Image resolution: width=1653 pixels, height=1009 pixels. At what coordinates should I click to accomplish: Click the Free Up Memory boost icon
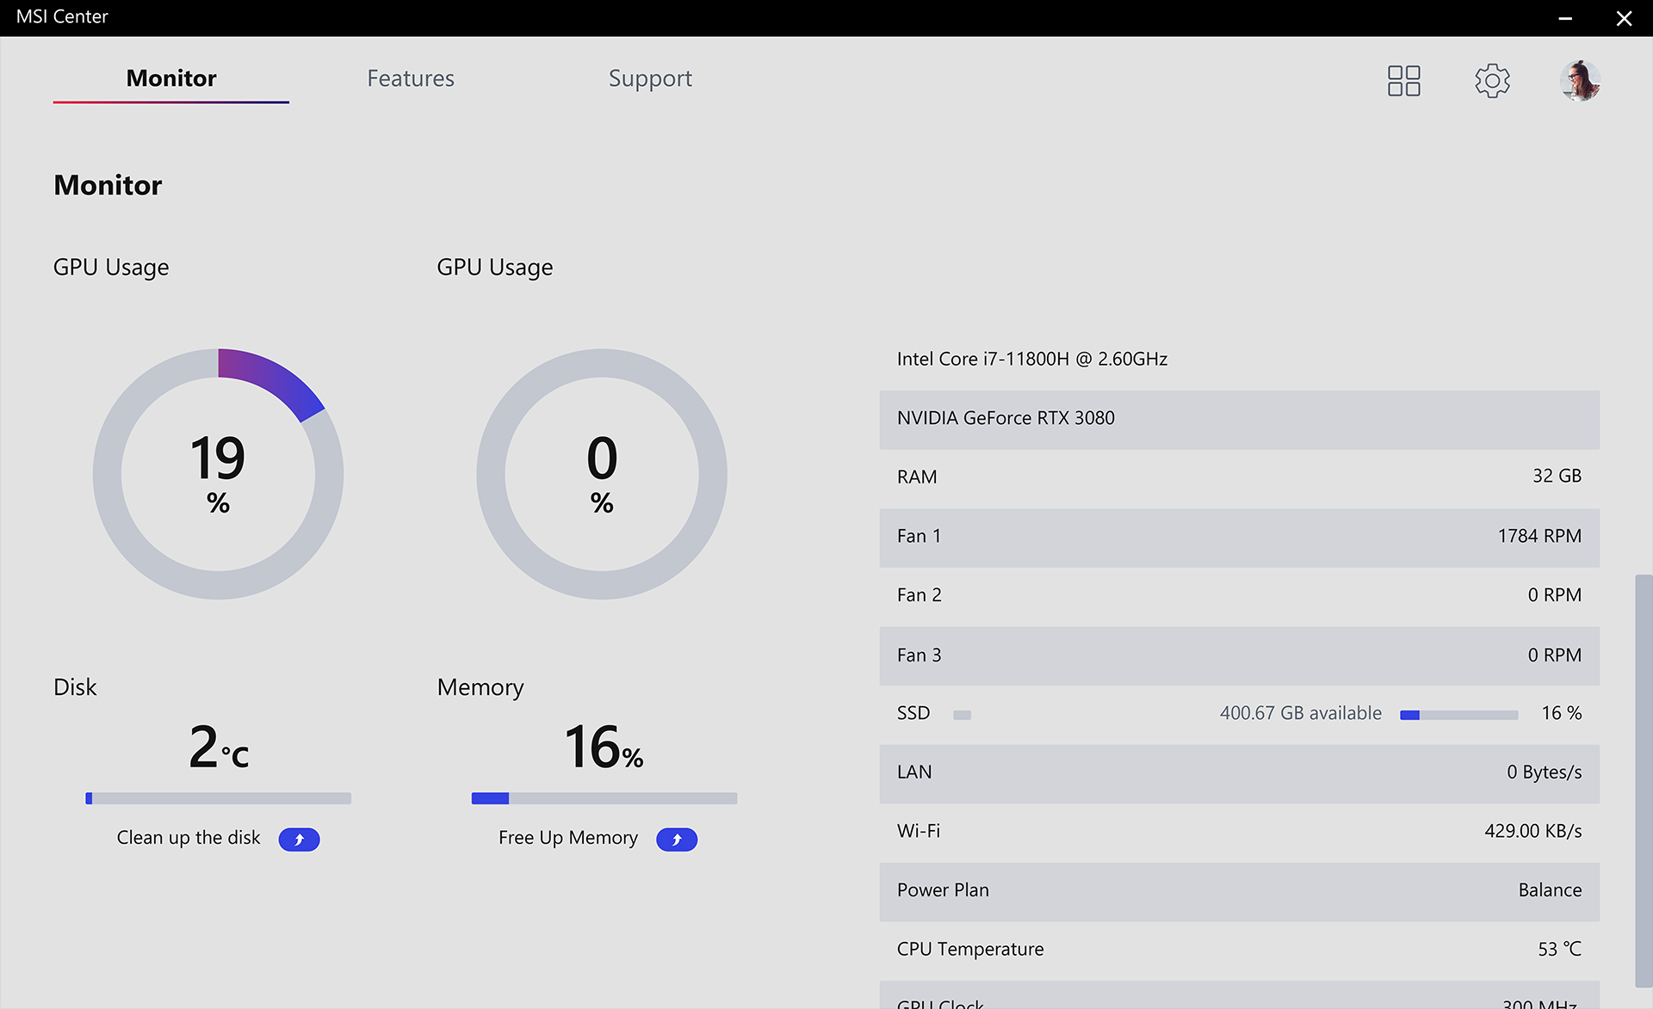(677, 839)
